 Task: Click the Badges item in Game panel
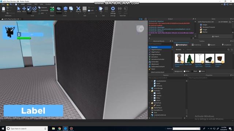click(204, 25)
